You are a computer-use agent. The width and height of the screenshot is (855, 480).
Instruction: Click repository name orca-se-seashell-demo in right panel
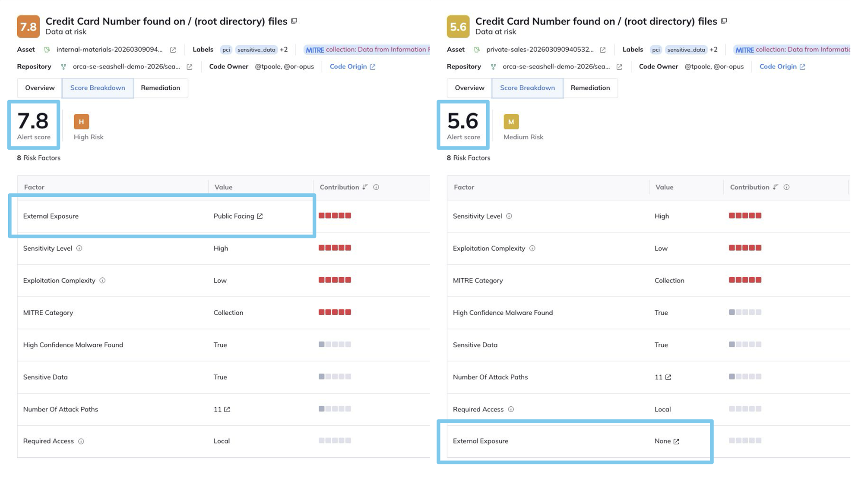tap(556, 66)
